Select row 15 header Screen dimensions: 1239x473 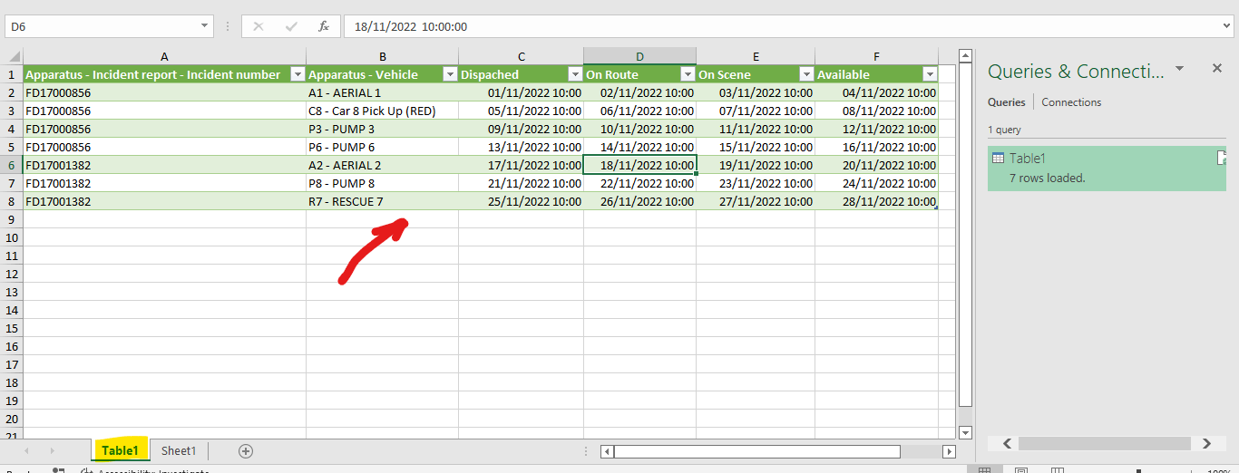point(12,328)
